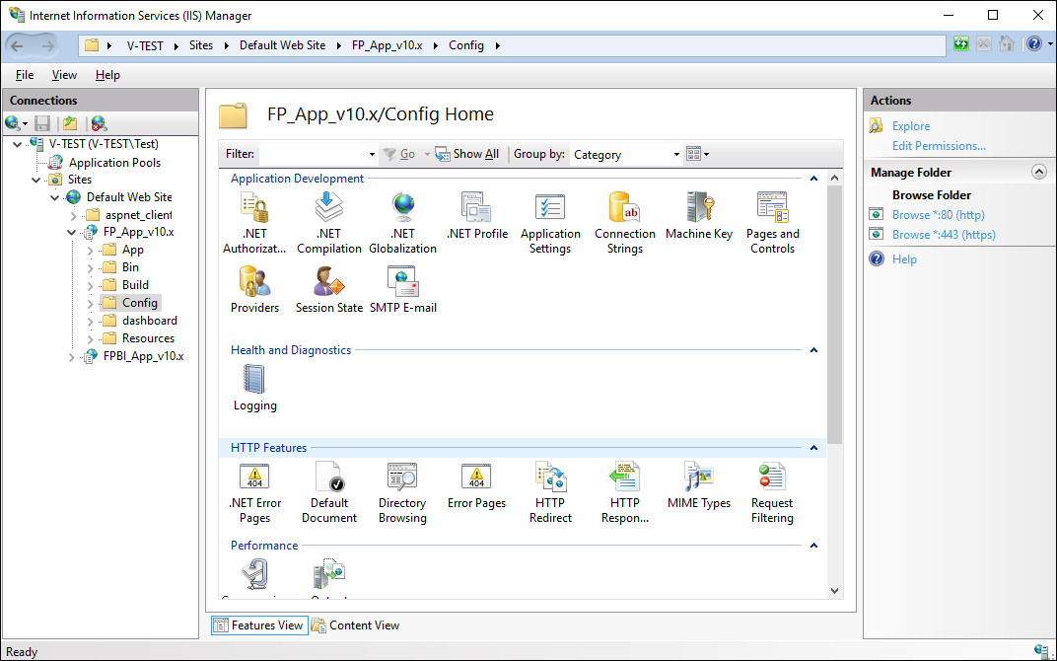
Task: Open the HTTP Response Headers feature
Action: click(625, 493)
